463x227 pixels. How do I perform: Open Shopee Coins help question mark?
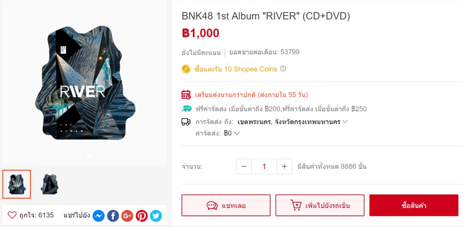(x=283, y=69)
